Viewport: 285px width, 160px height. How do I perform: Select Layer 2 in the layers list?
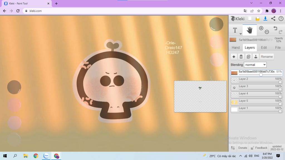coord(257,80)
